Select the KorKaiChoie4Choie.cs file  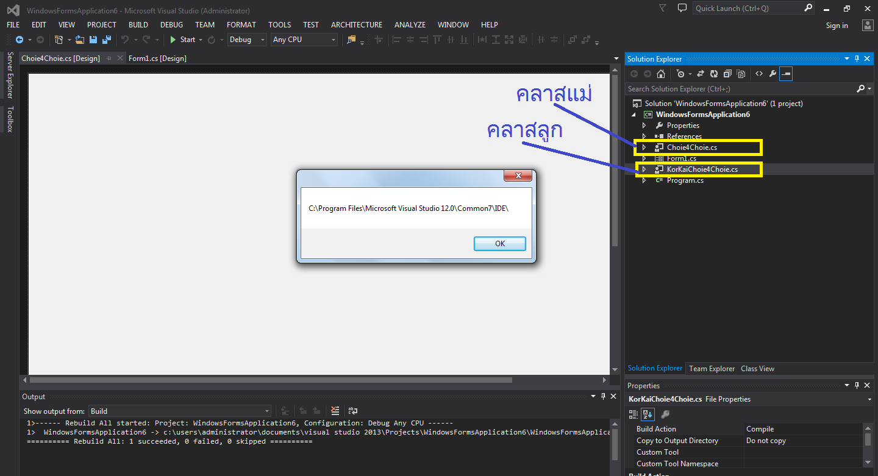point(702,169)
